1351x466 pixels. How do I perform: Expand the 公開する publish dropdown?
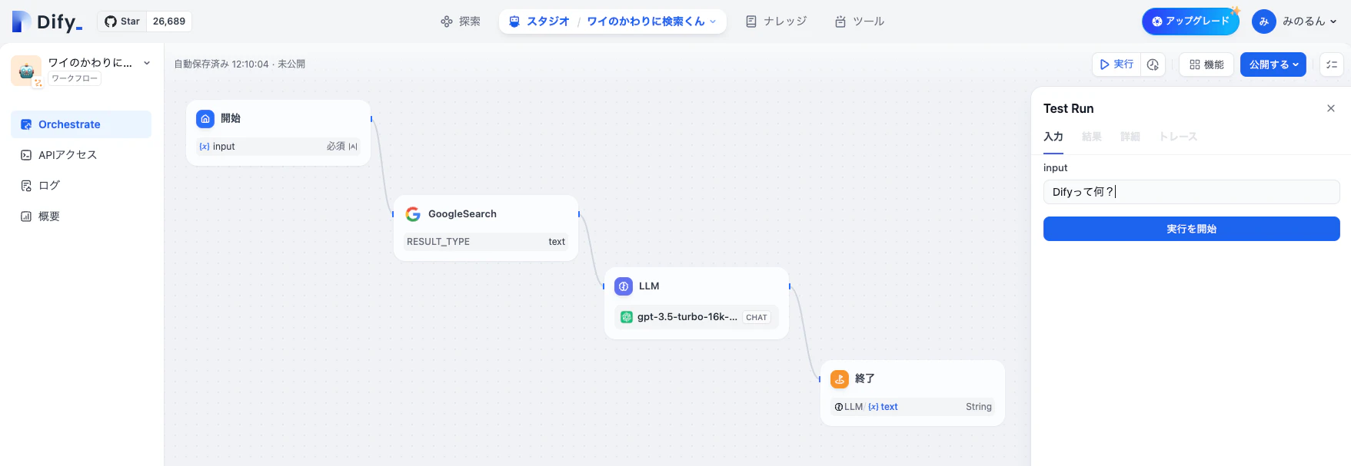click(x=1273, y=64)
